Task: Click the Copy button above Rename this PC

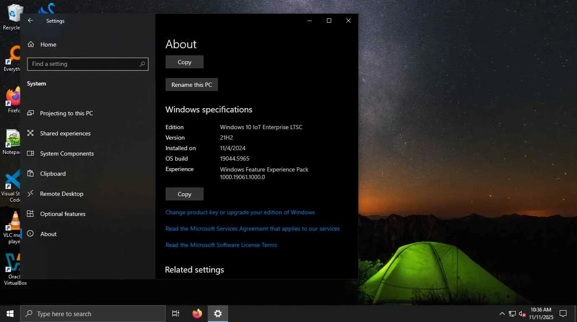Action: (x=185, y=62)
